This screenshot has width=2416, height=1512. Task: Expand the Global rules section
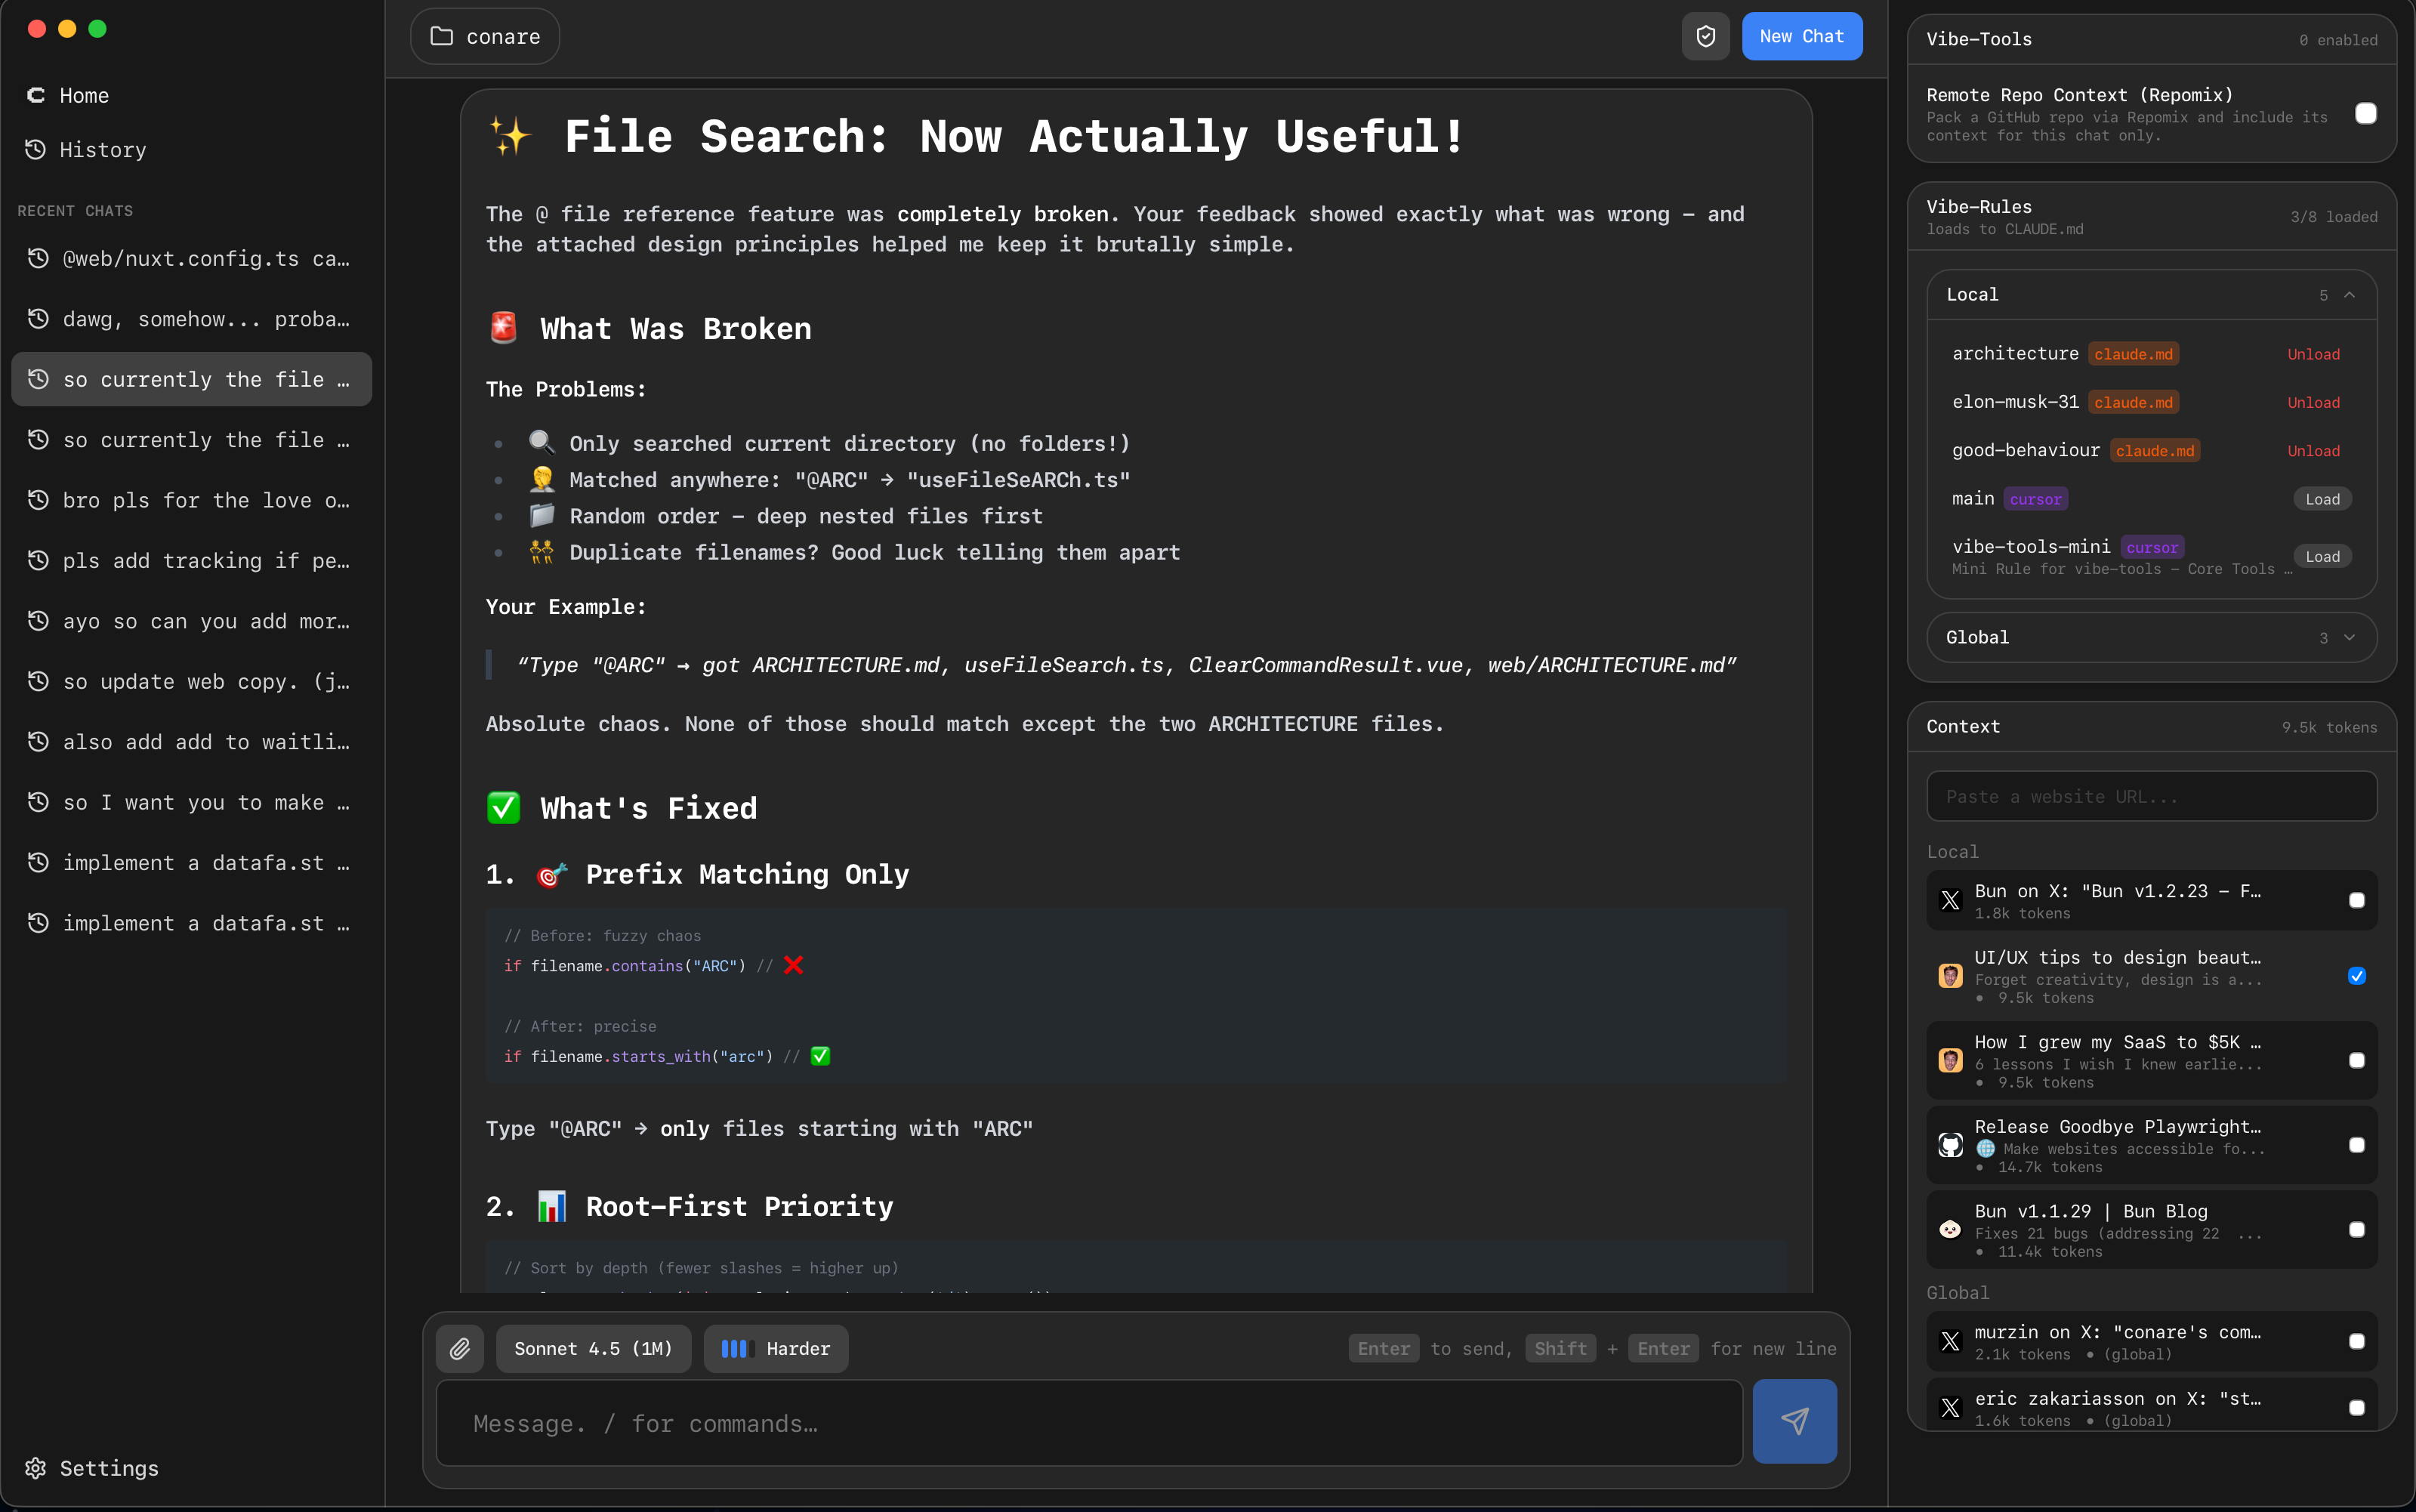coord(2349,638)
